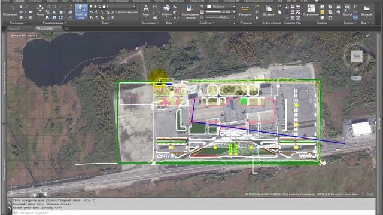Select the Table tool in the Annotation panel
Viewport: 383px width, 215px height.
155,17
